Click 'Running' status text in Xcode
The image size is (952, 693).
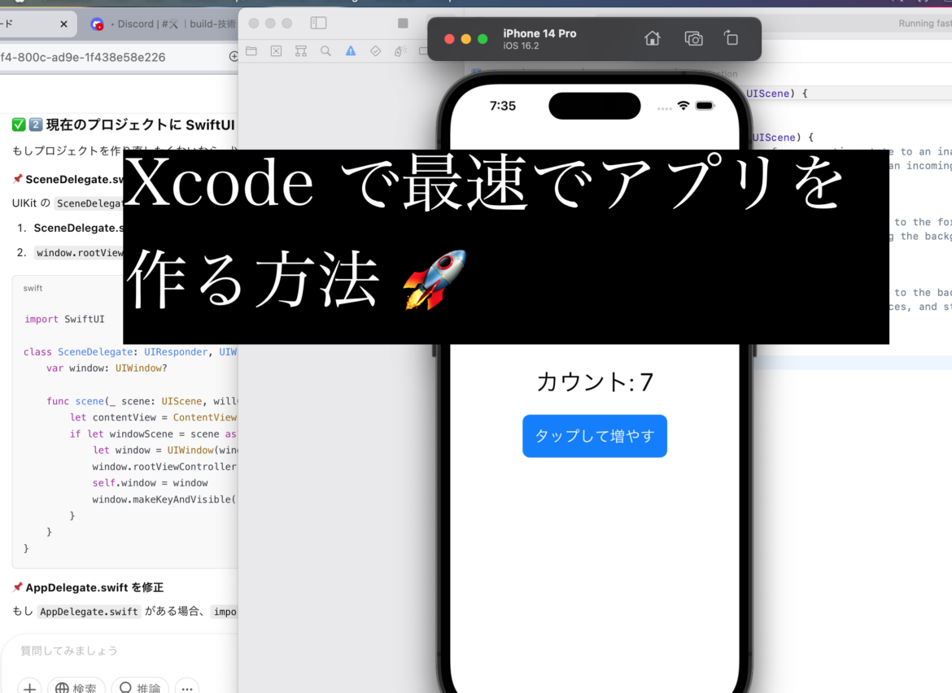click(x=915, y=23)
